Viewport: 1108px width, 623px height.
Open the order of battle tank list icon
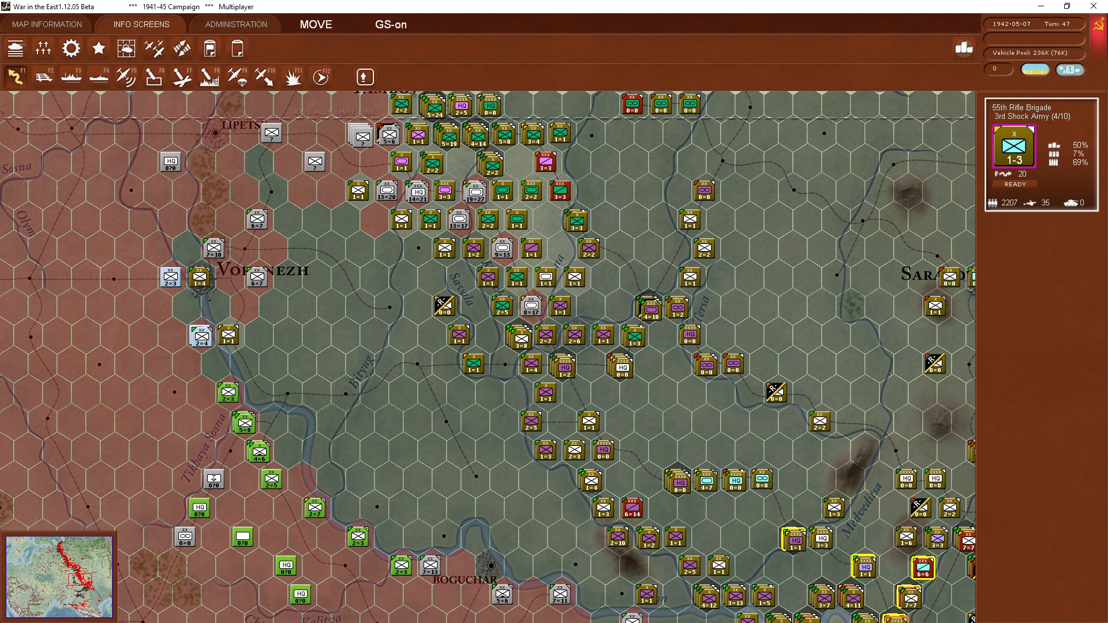coord(16,48)
